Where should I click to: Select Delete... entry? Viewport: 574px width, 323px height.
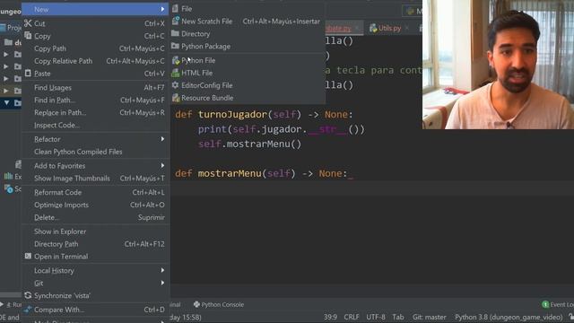tap(95, 217)
